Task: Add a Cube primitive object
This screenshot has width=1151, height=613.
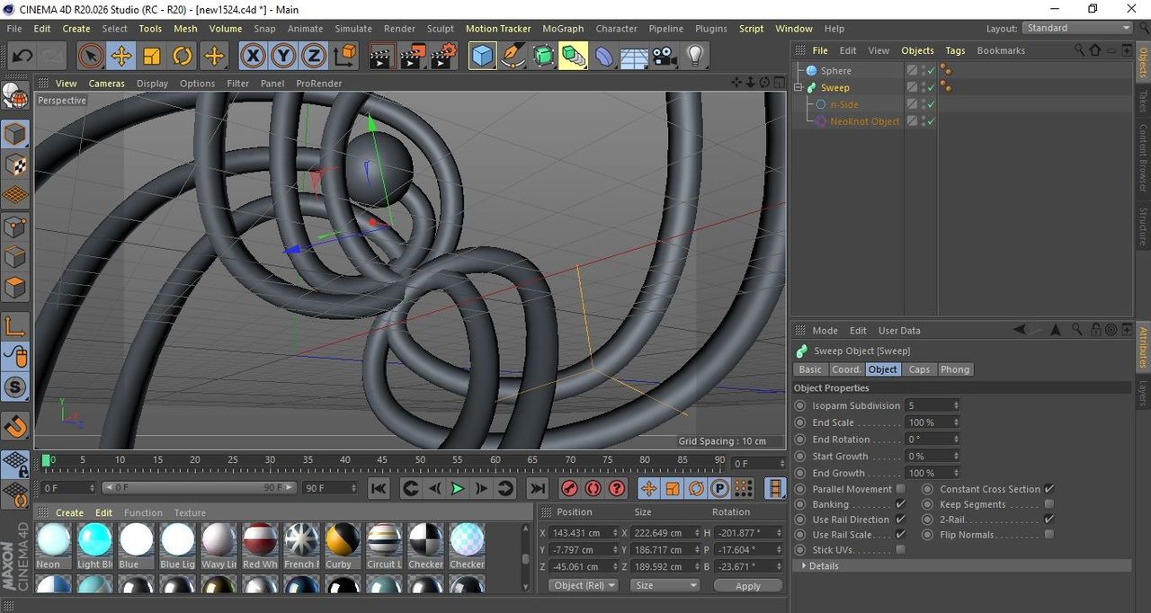Action: tap(483, 57)
